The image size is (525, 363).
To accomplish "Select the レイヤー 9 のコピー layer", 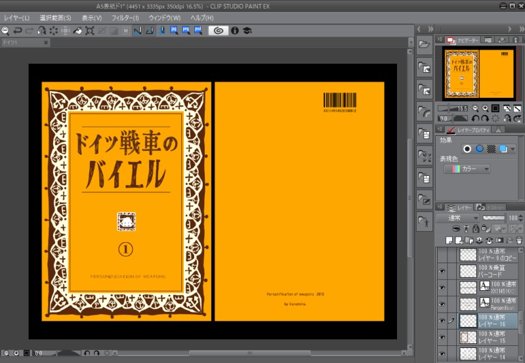I will (x=488, y=255).
